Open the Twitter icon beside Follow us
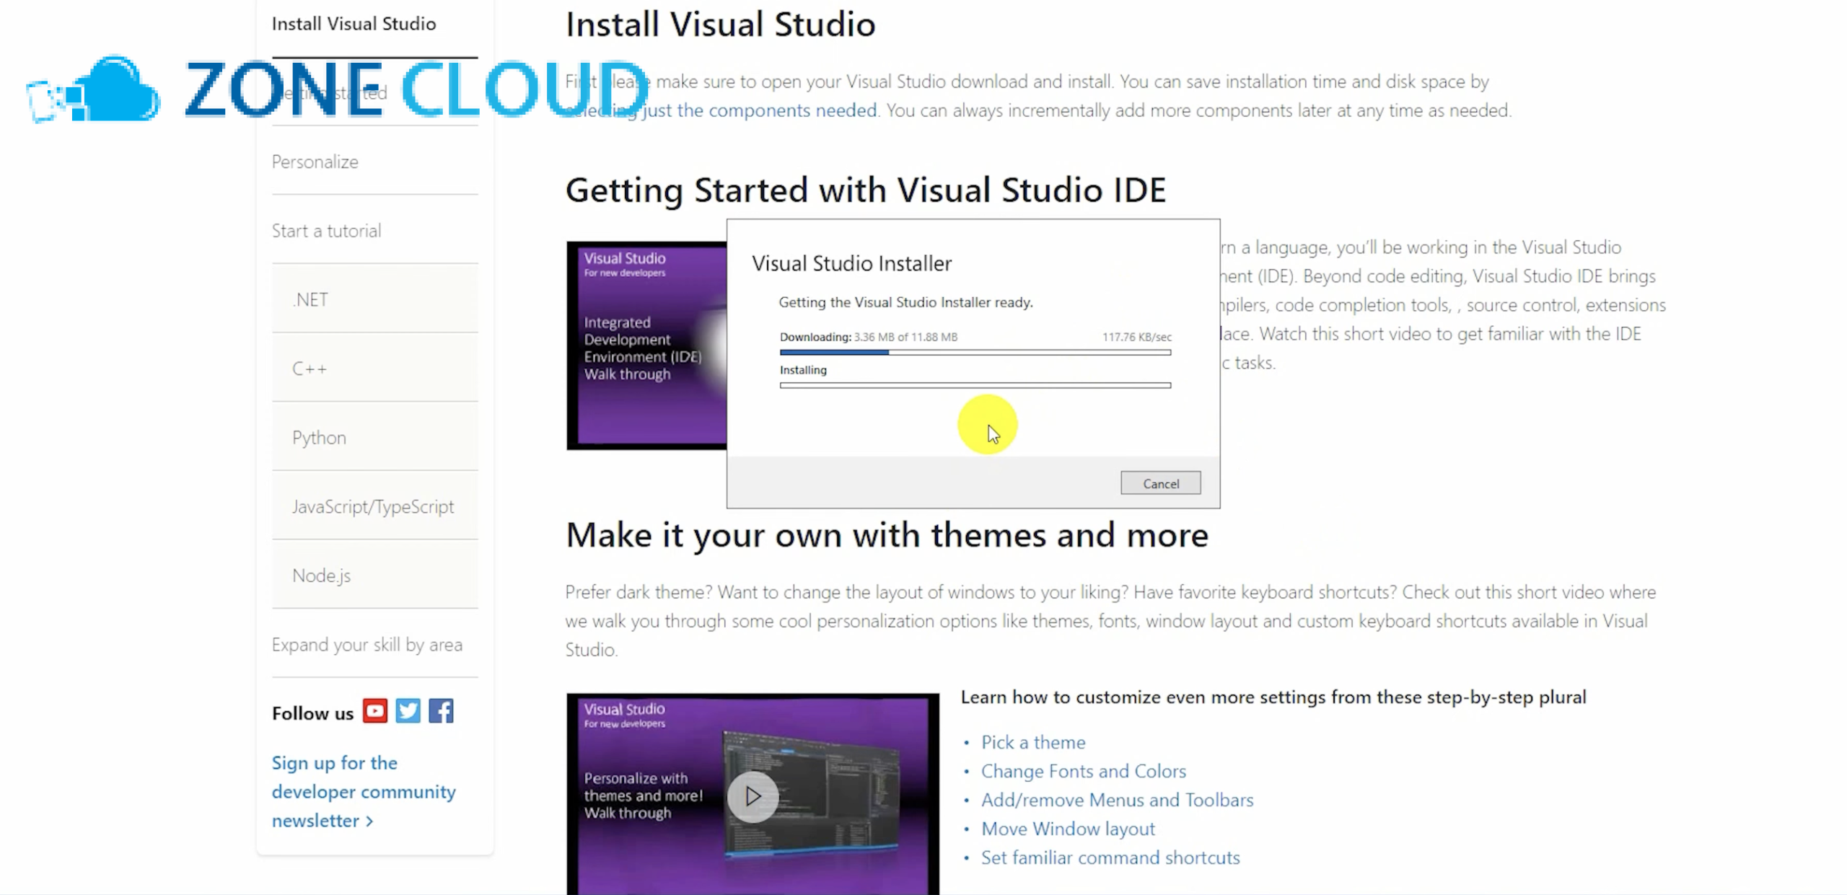This screenshot has height=895, width=1847. click(x=408, y=711)
